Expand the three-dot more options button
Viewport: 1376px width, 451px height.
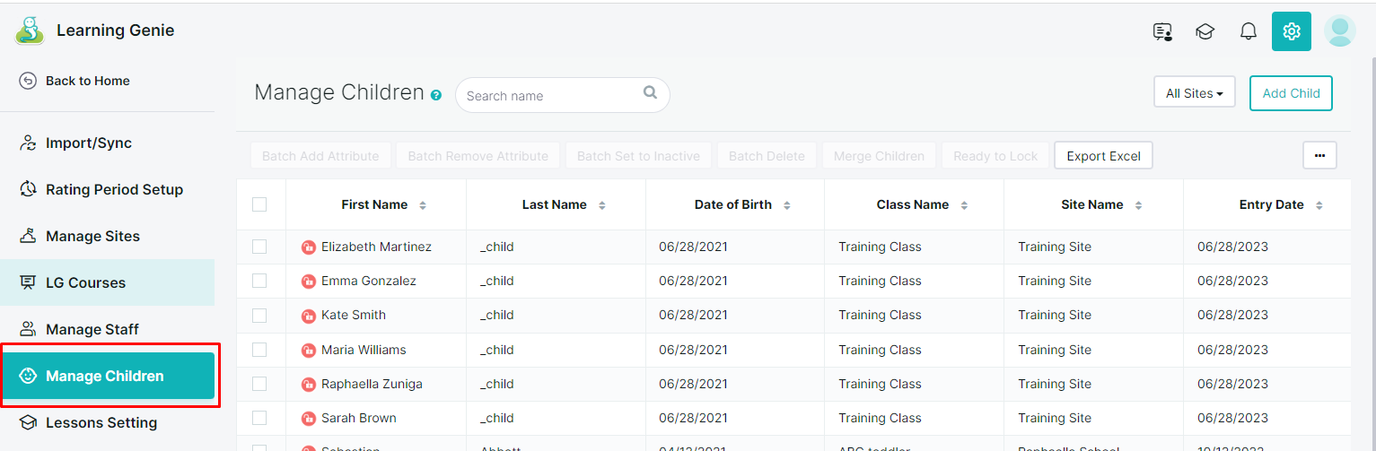tap(1319, 155)
